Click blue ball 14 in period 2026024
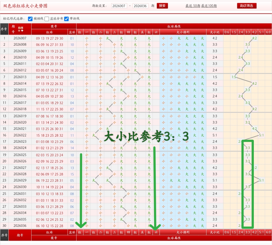The height and width of the screenshot is (245, 272). [x=72, y=148]
